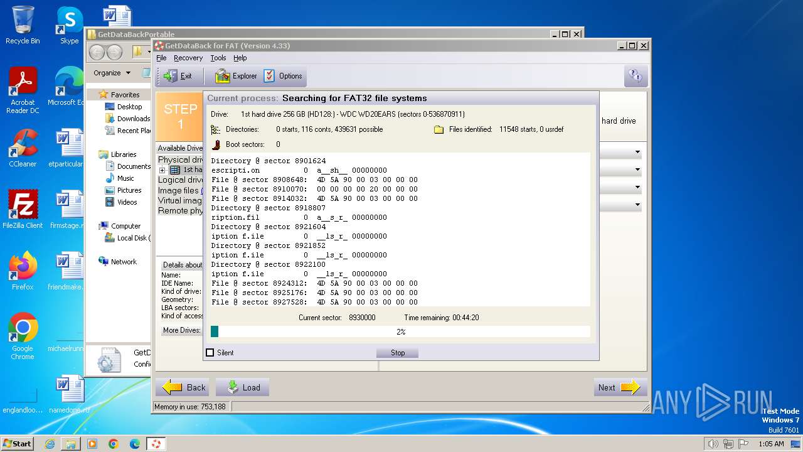
Task: Open Internet Explorer from the taskbar
Action: [50, 444]
